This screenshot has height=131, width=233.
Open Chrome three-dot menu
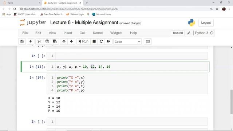point(229,9)
